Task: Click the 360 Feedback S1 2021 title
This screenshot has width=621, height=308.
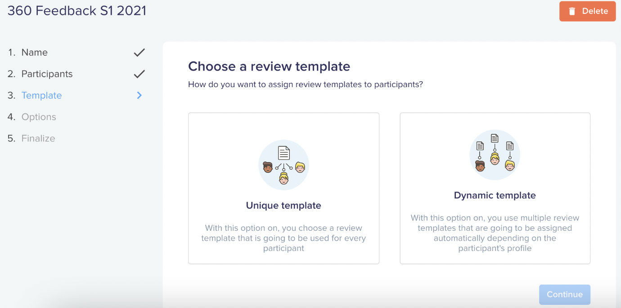Action: (77, 11)
